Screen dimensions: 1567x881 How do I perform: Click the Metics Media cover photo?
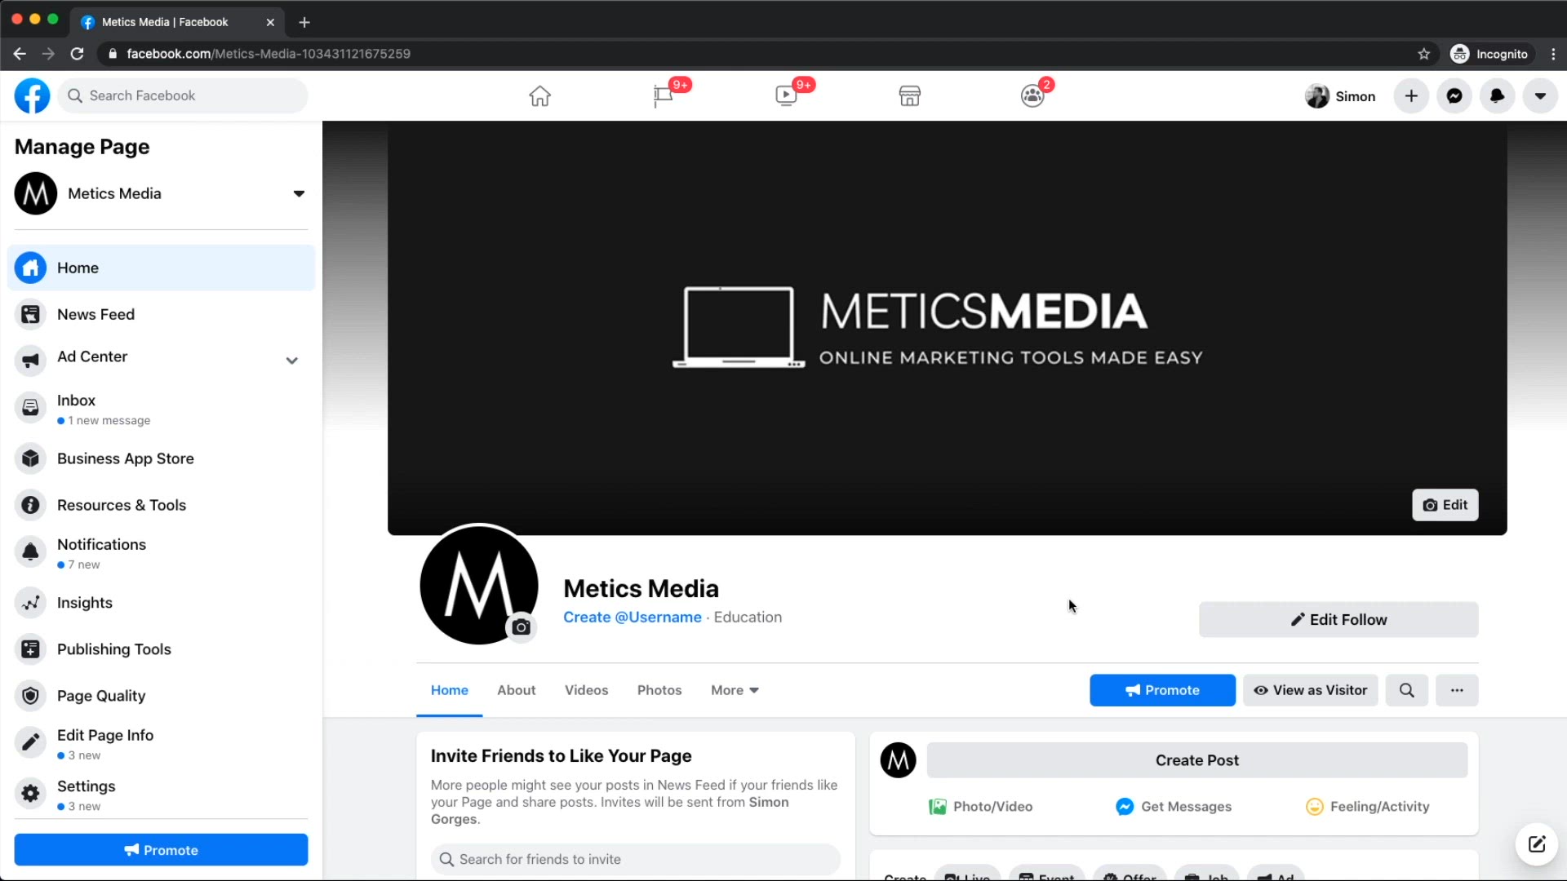click(x=947, y=328)
